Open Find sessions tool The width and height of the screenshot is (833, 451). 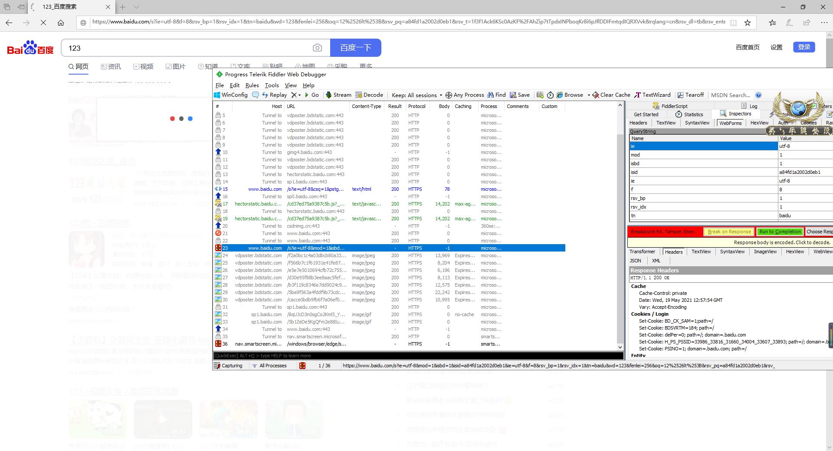click(x=496, y=95)
